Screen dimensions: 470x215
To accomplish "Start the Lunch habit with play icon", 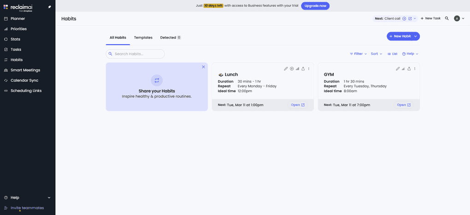I will coord(292,69).
